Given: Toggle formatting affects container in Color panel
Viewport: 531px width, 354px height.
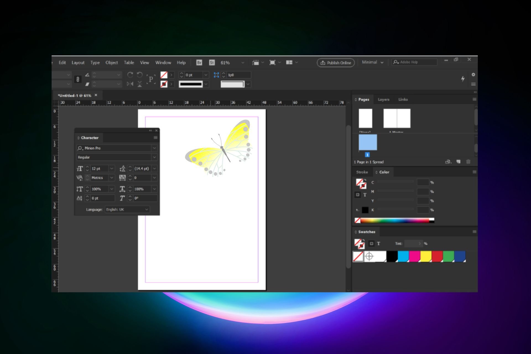Looking at the screenshot, I should tap(358, 195).
